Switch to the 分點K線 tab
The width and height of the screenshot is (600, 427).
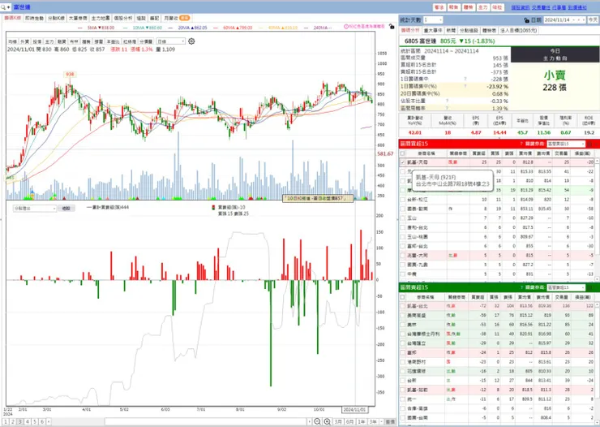(56, 18)
